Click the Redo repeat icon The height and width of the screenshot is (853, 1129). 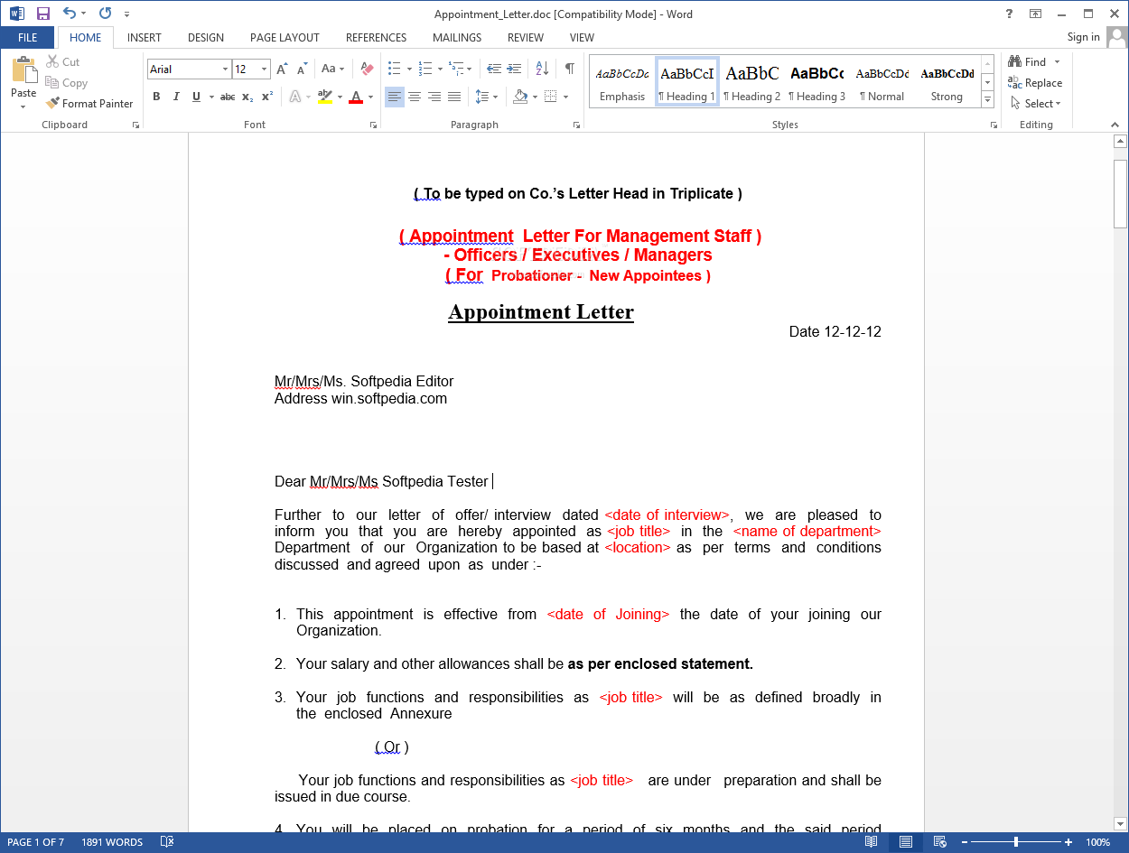pyautogui.click(x=105, y=14)
